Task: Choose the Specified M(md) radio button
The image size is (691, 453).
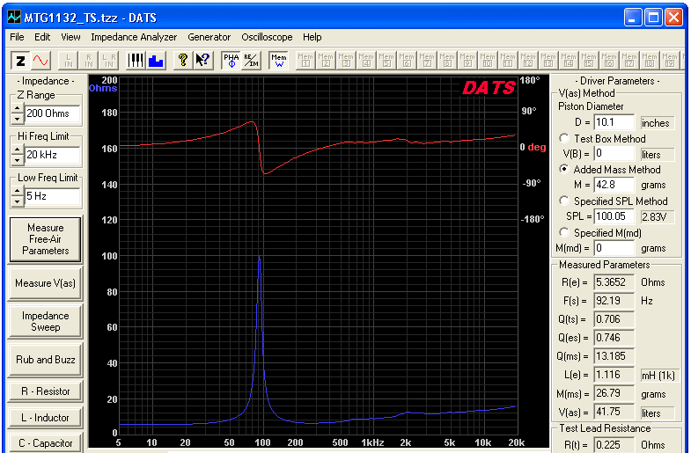Action: pyautogui.click(x=563, y=232)
